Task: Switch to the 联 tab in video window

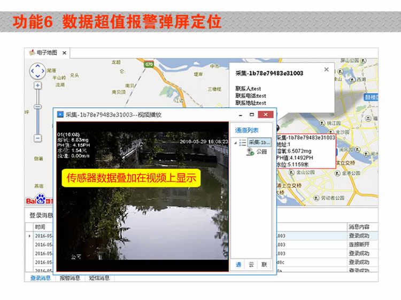Action: (264, 265)
